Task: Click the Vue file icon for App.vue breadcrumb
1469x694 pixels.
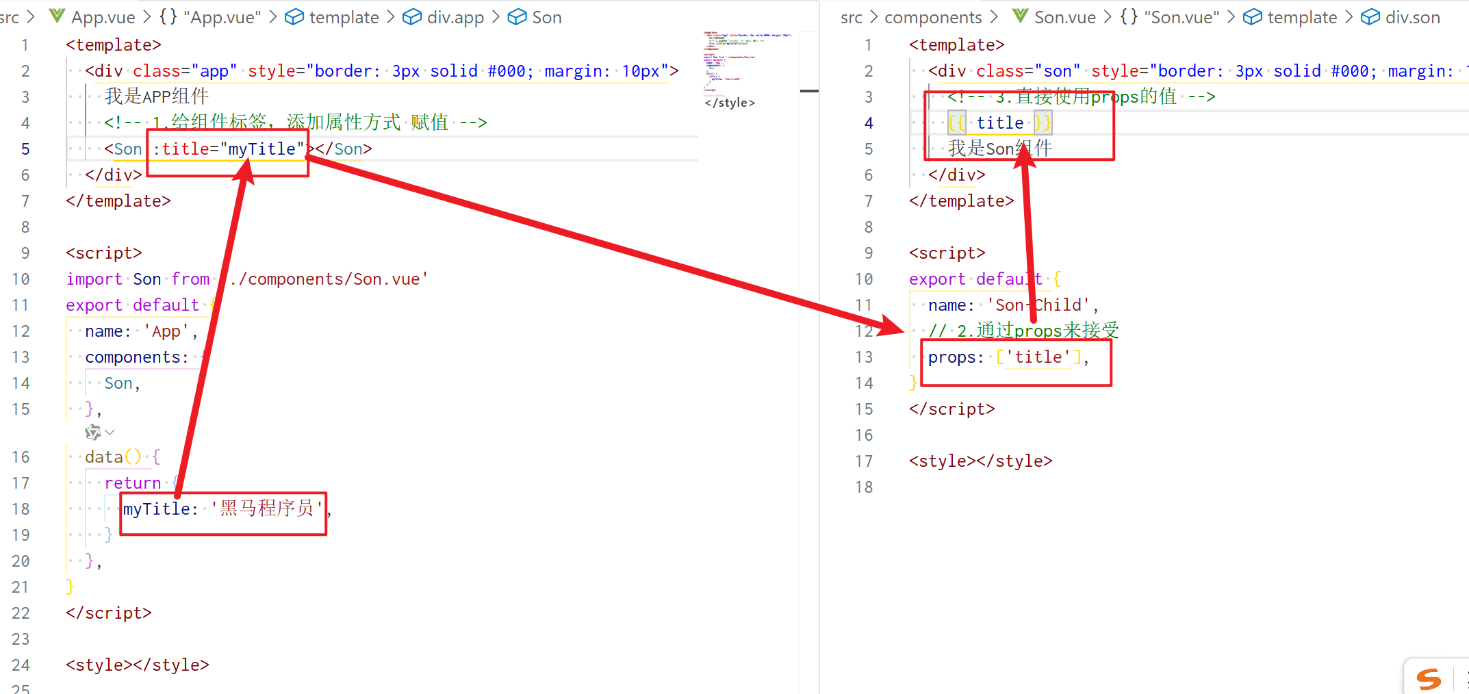Action: pos(58,16)
